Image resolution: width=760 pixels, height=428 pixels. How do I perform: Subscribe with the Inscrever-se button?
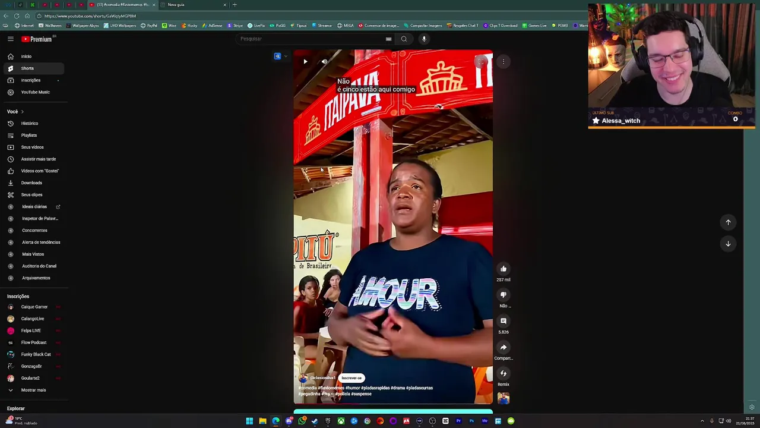pos(351,378)
